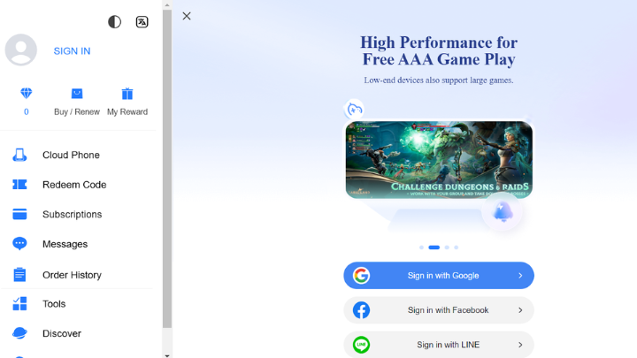Click the Tools grid icon

click(x=19, y=304)
